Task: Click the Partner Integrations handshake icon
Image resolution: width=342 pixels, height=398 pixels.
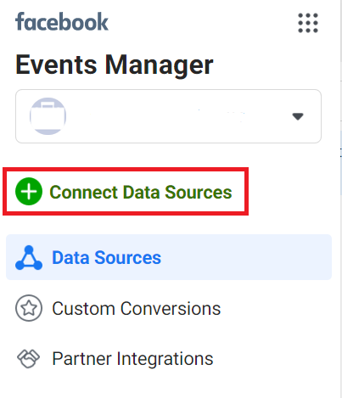Action: point(29,359)
